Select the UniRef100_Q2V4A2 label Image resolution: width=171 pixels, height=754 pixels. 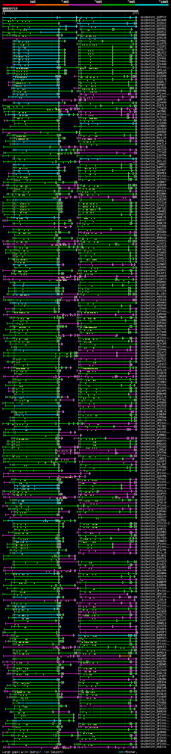pyautogui.click(x=153, y=41)
